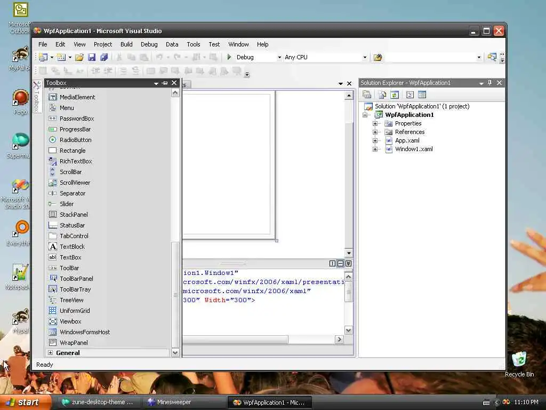
Task: Select the MediaElement control in Toolbox
Action: coord(77,97)
